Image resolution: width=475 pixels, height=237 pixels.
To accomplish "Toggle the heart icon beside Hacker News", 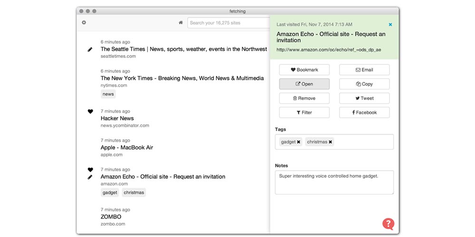I will coord(90,111).
